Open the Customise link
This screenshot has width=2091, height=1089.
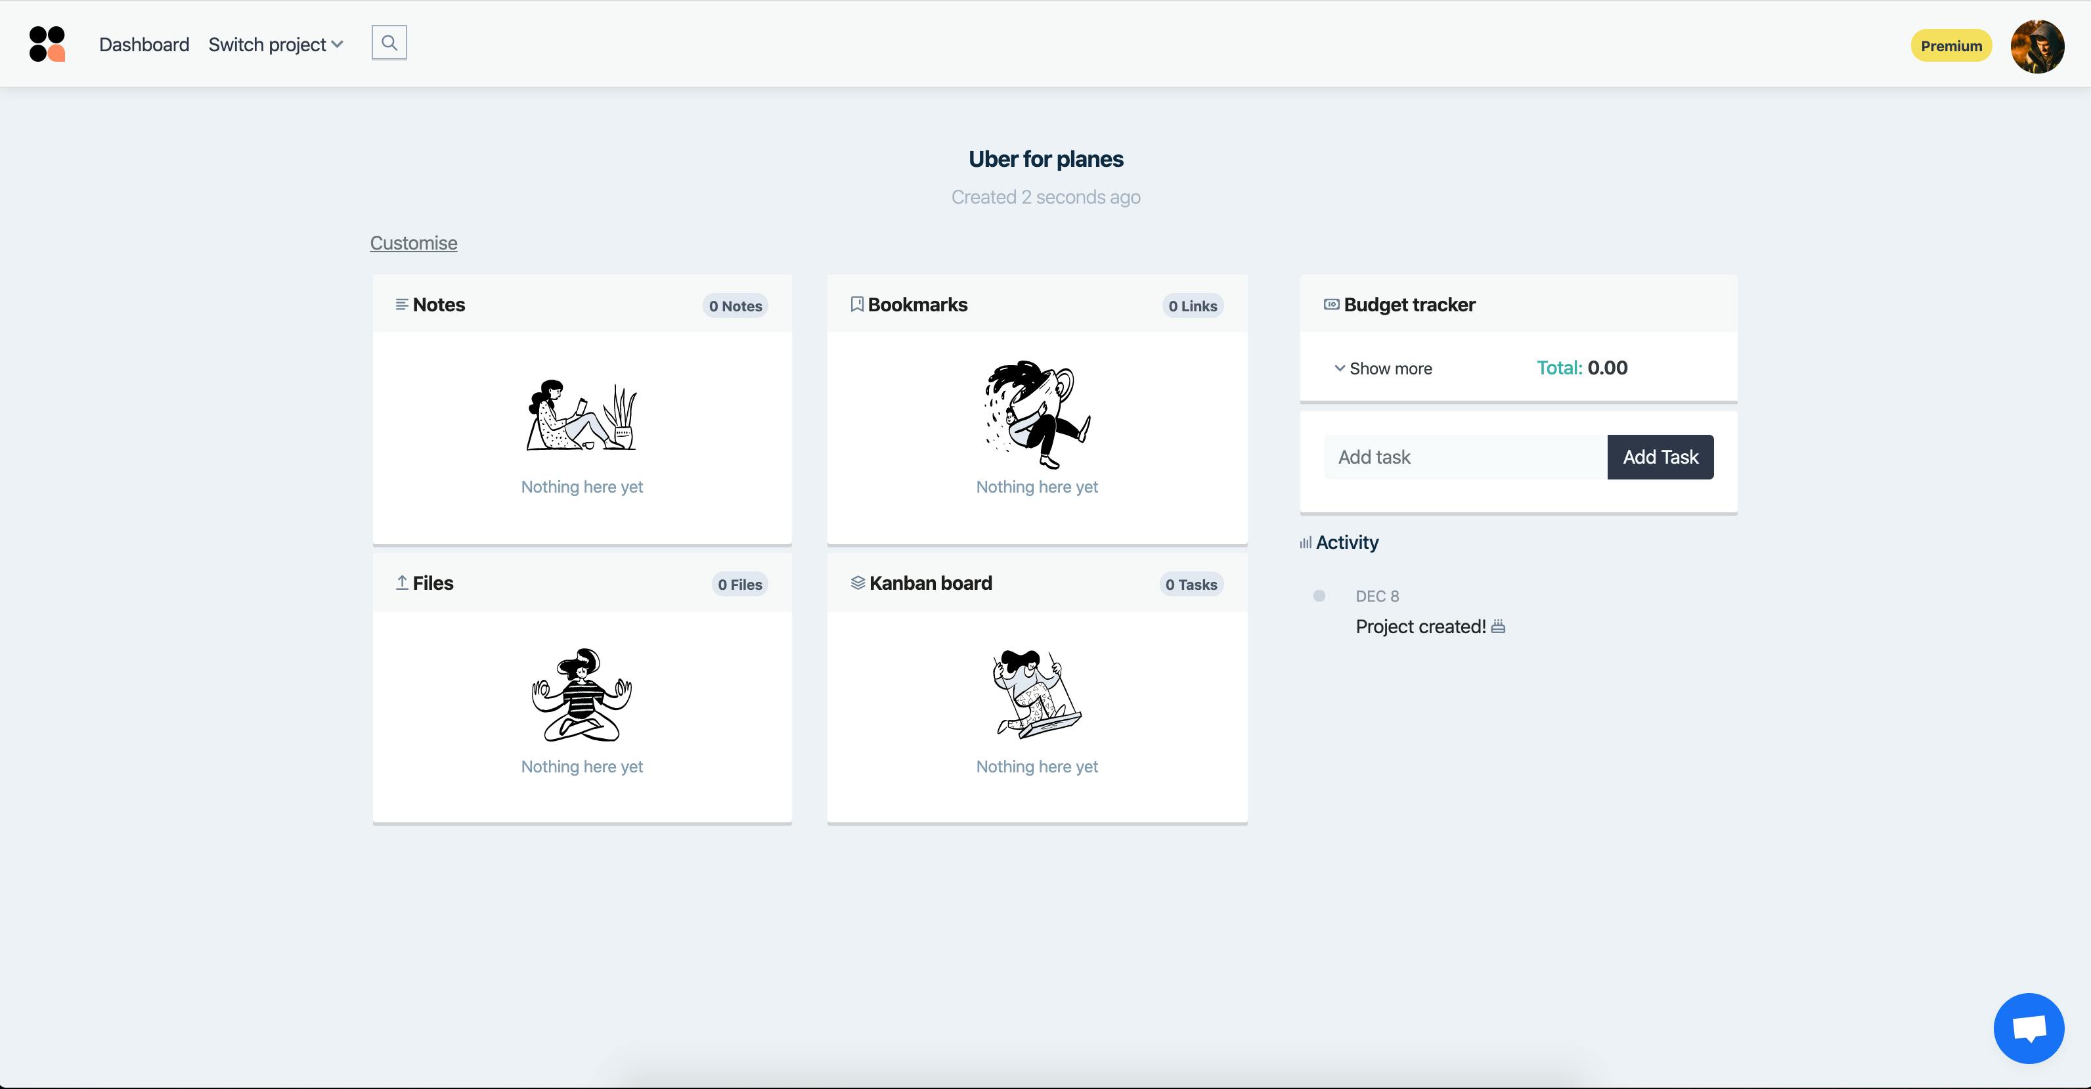(x=413, y=243)
